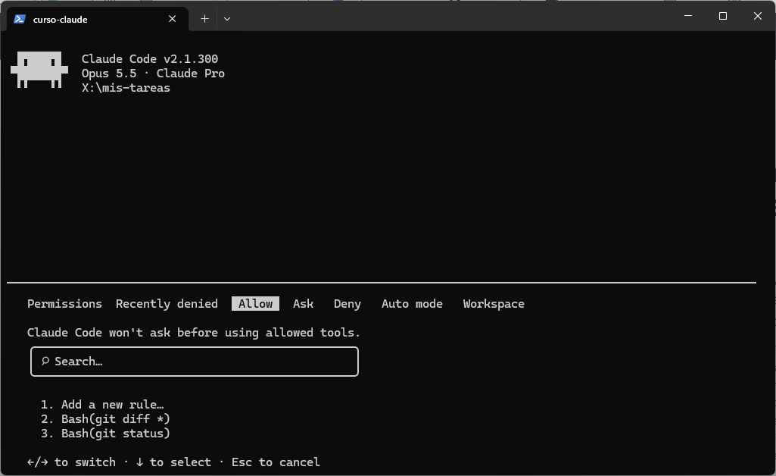Select the curso-claude terminal tab
This screenshot has height=476, width=776.
pyautogui.click(x=98, y=19)
